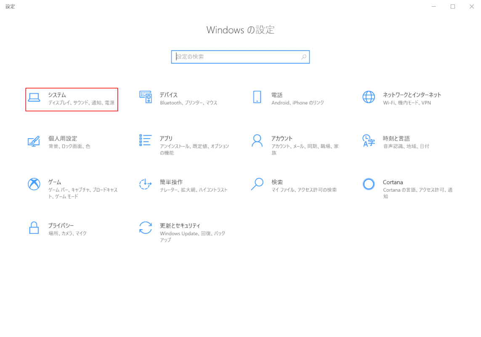Open the プライバシー title

tap(61, 225)
